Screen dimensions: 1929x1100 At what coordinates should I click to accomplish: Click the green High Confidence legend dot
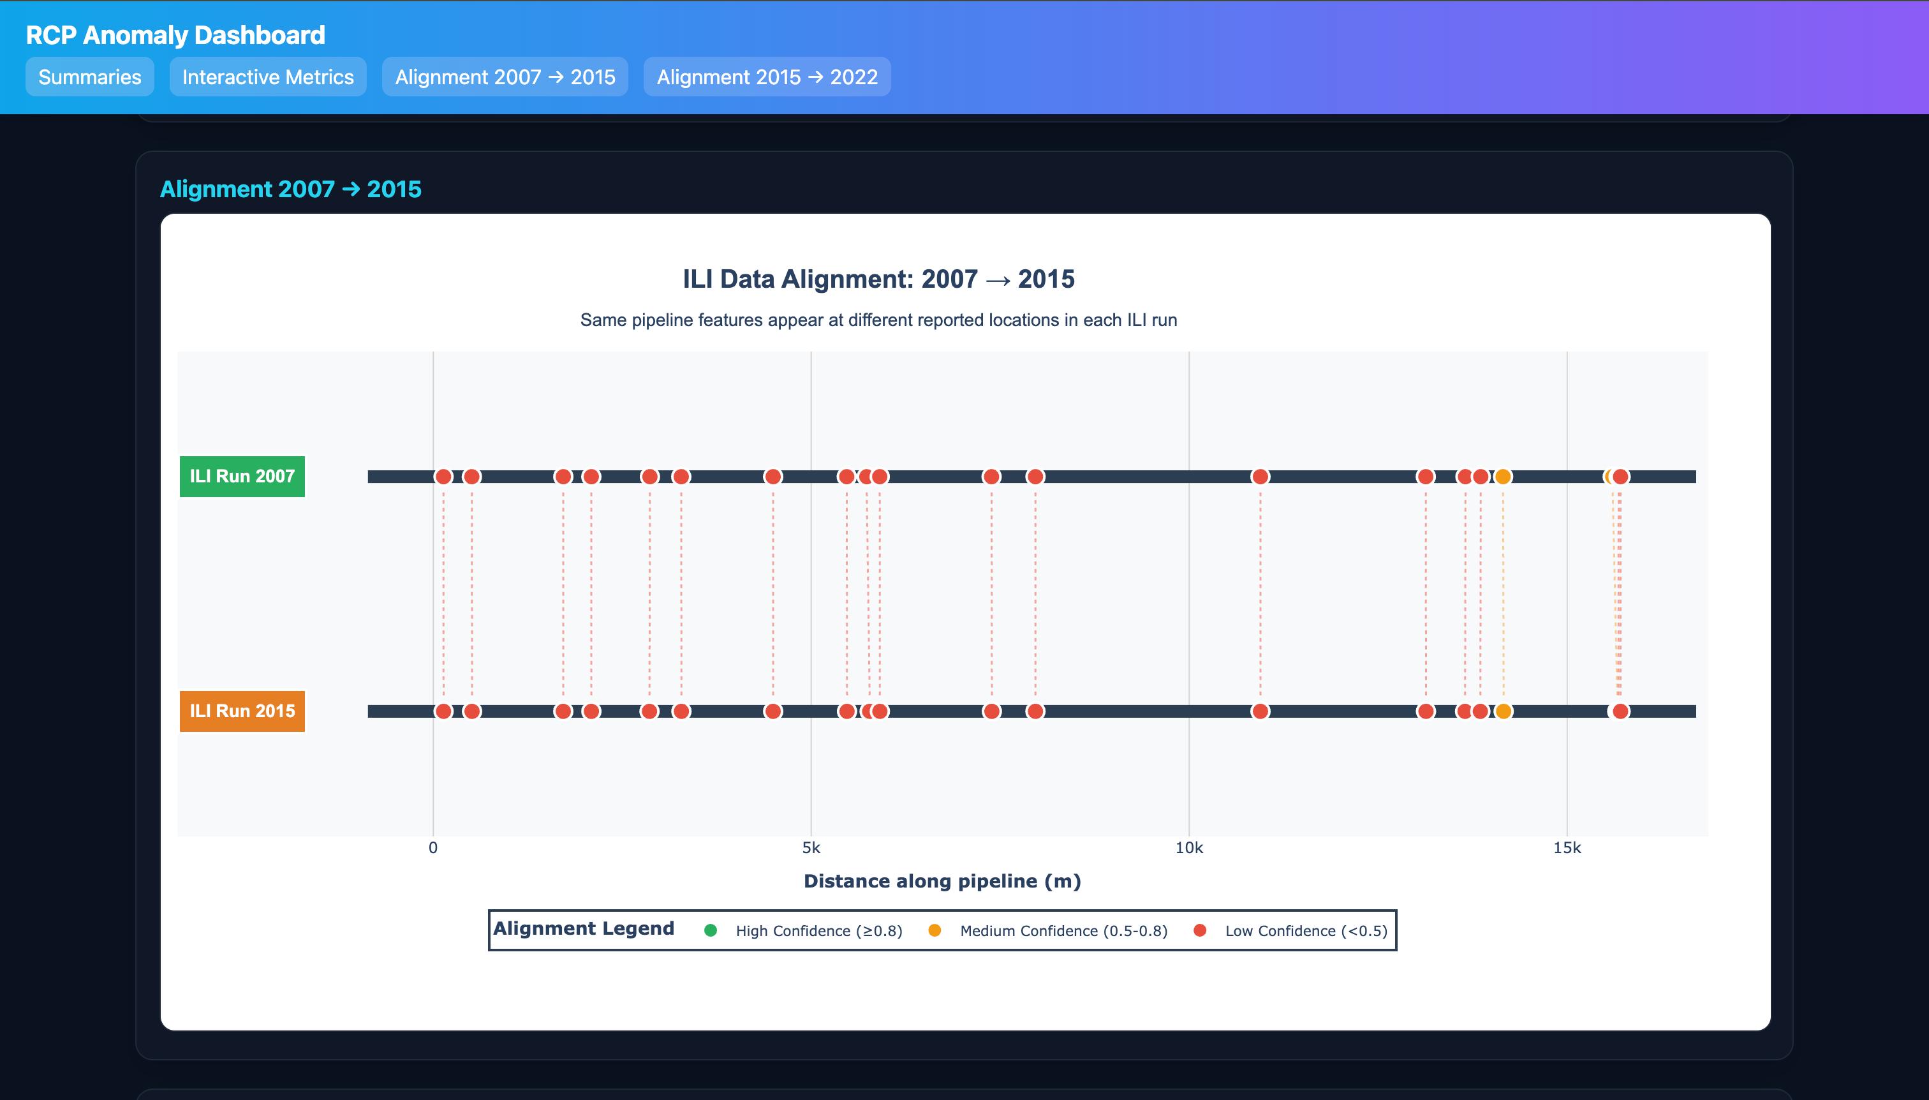(710, 931)
